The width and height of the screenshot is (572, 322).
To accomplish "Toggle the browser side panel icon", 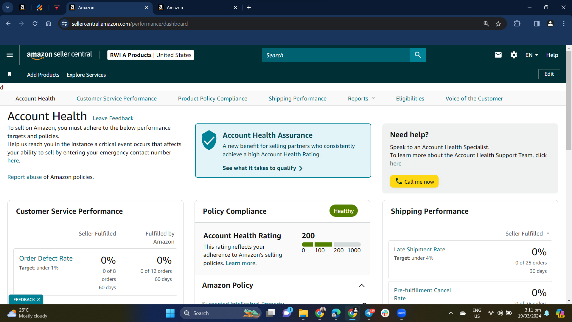I will 537,24.
